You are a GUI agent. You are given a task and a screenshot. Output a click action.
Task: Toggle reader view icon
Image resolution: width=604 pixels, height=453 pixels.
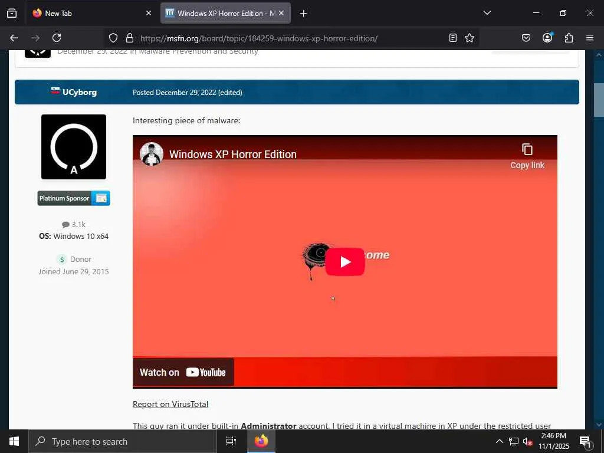[x=453, y=38]
